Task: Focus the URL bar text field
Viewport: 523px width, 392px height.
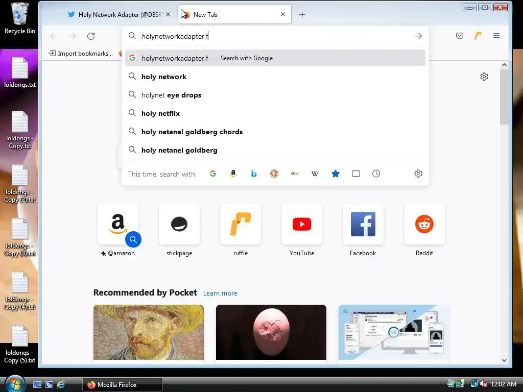Action: click(275, 36)
